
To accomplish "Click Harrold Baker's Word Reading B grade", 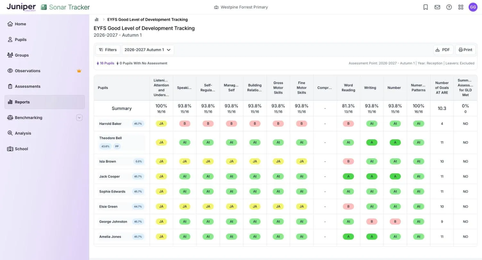I will (x=348, y=124).
